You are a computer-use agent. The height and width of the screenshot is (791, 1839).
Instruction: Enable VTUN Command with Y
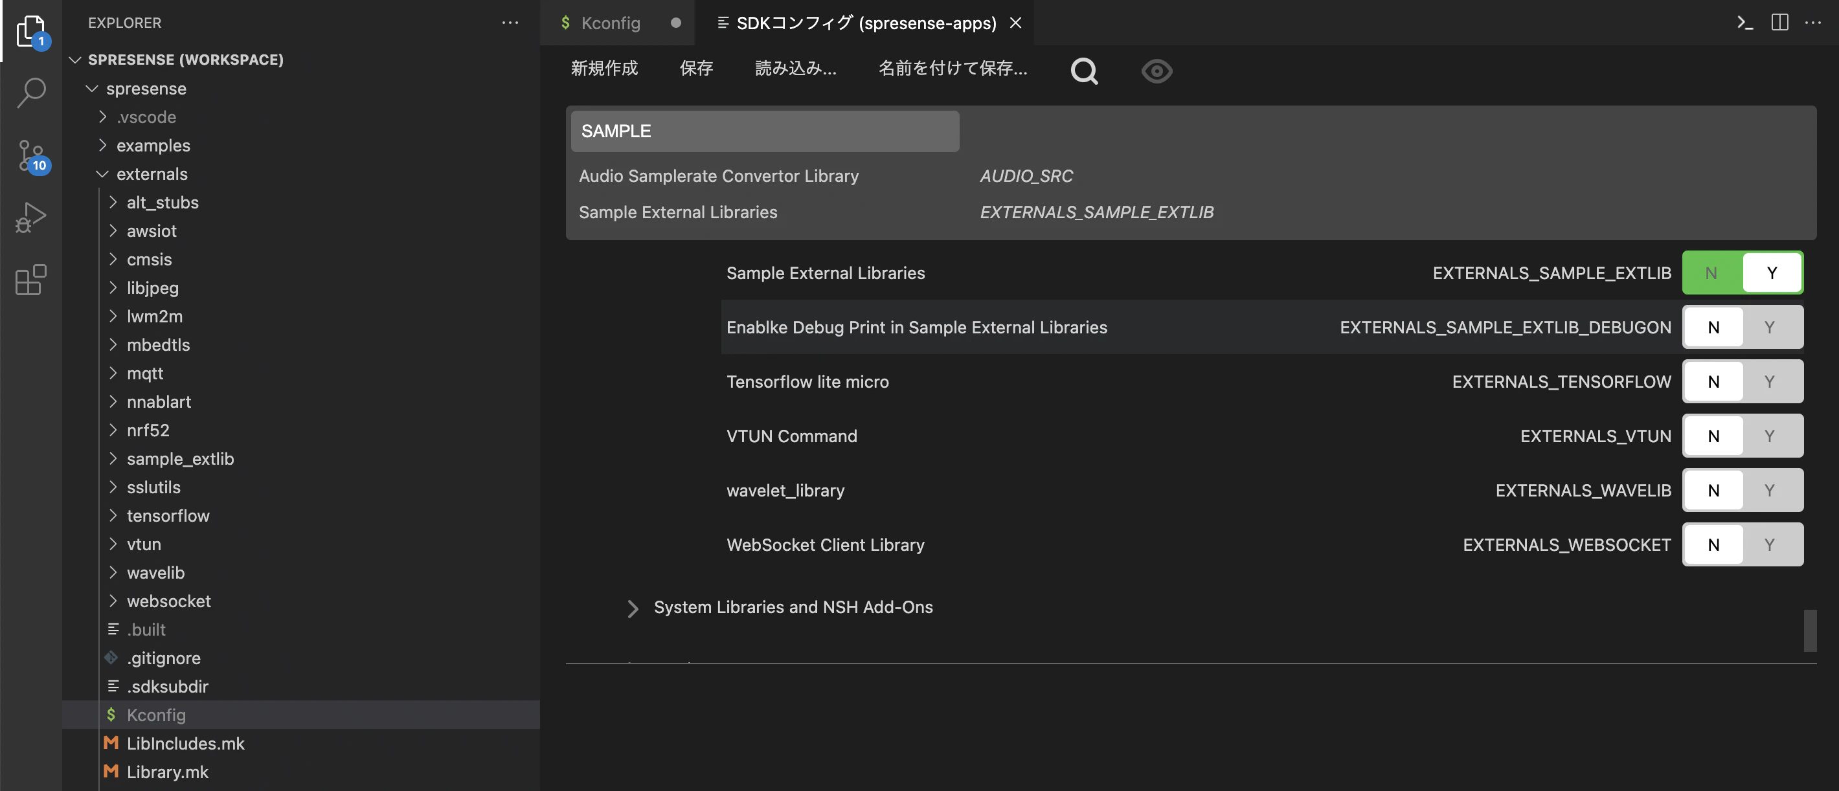[x=1772, y=436]
